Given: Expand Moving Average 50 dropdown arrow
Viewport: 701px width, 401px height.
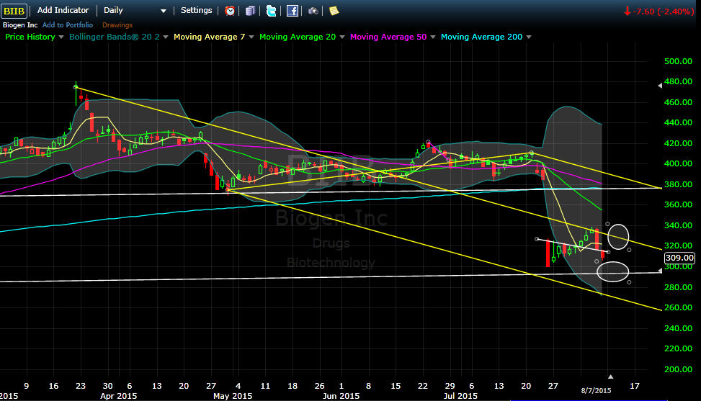Looking at the screenshot, I should [435, 37].
